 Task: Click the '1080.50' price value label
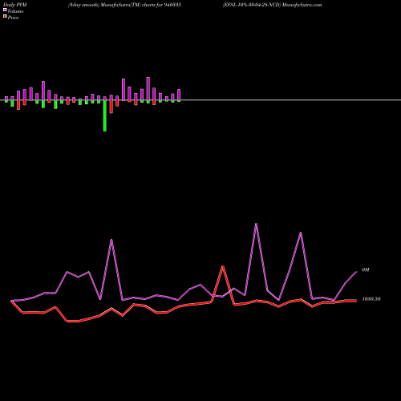point(371,299)
